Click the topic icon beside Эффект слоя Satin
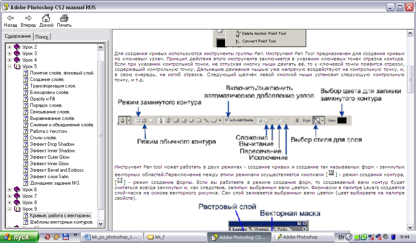The height and width of the screenshot is (243, 416). click(x=26, y=177)
